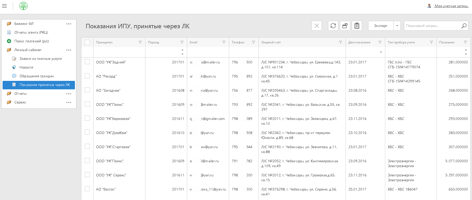The width and height of the screenshot is (472, 200).
Task: Click the search query input field
Action: click(x=432, y=26)
